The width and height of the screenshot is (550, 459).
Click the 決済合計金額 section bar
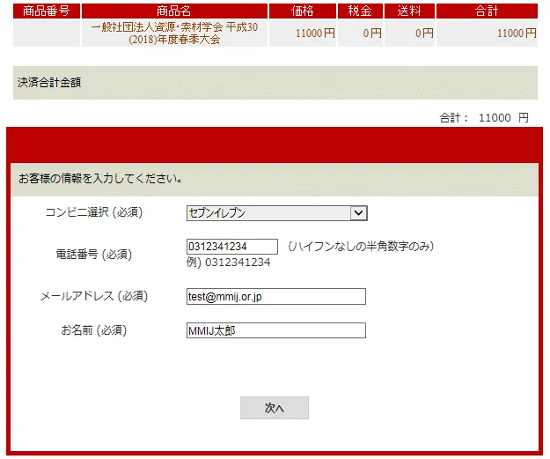pyautogui.click(x=275, y=83)
